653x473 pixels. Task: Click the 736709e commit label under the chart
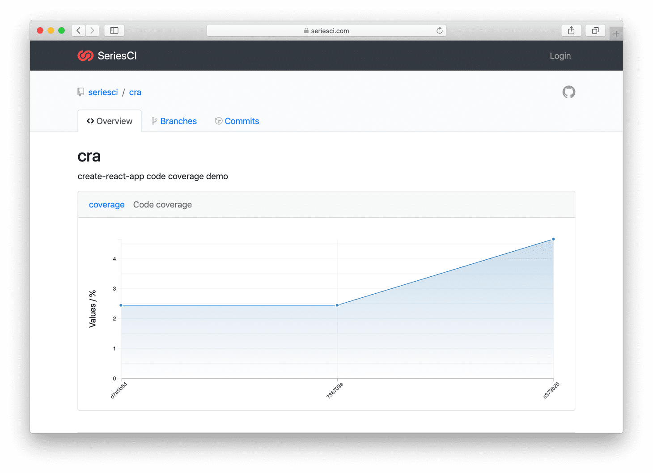(x=334, y=391)
